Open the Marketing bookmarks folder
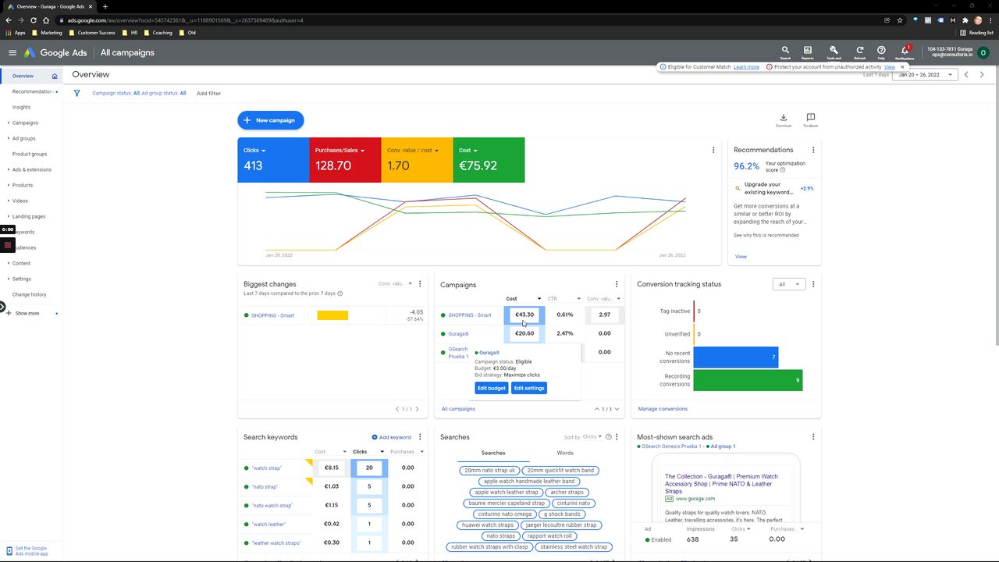Screen dimensions: 999x562 pyautogui.click(x=47, y=33)
